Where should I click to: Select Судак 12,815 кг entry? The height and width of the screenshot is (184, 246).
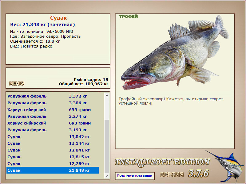click(52, 157)
